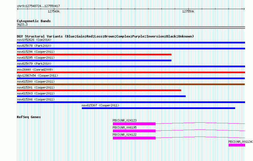The width and height of the screenshot is (253, 161).
Task: Select the 9q33.3 band label
Action: tap(22, 24)
